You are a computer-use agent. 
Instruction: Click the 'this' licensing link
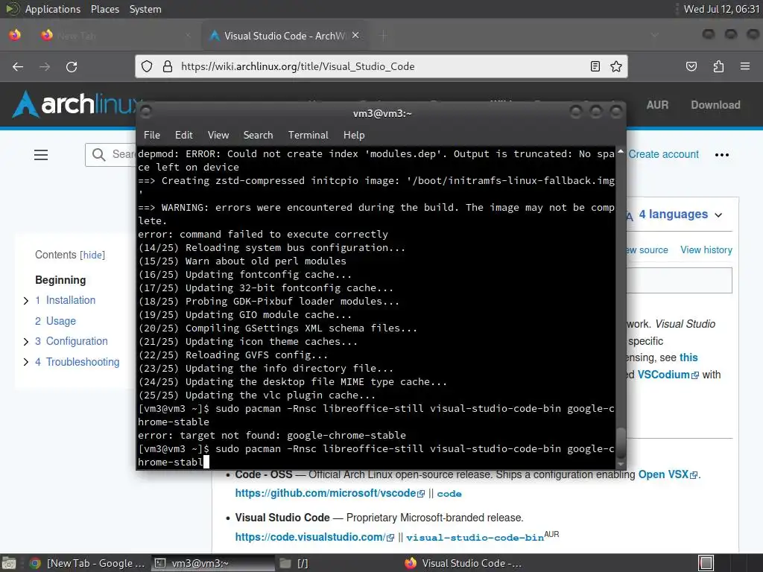688,357
